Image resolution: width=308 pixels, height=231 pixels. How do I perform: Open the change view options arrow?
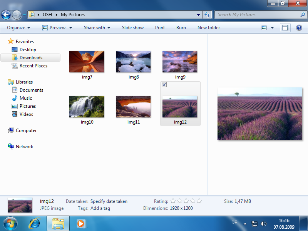[273, 28]
